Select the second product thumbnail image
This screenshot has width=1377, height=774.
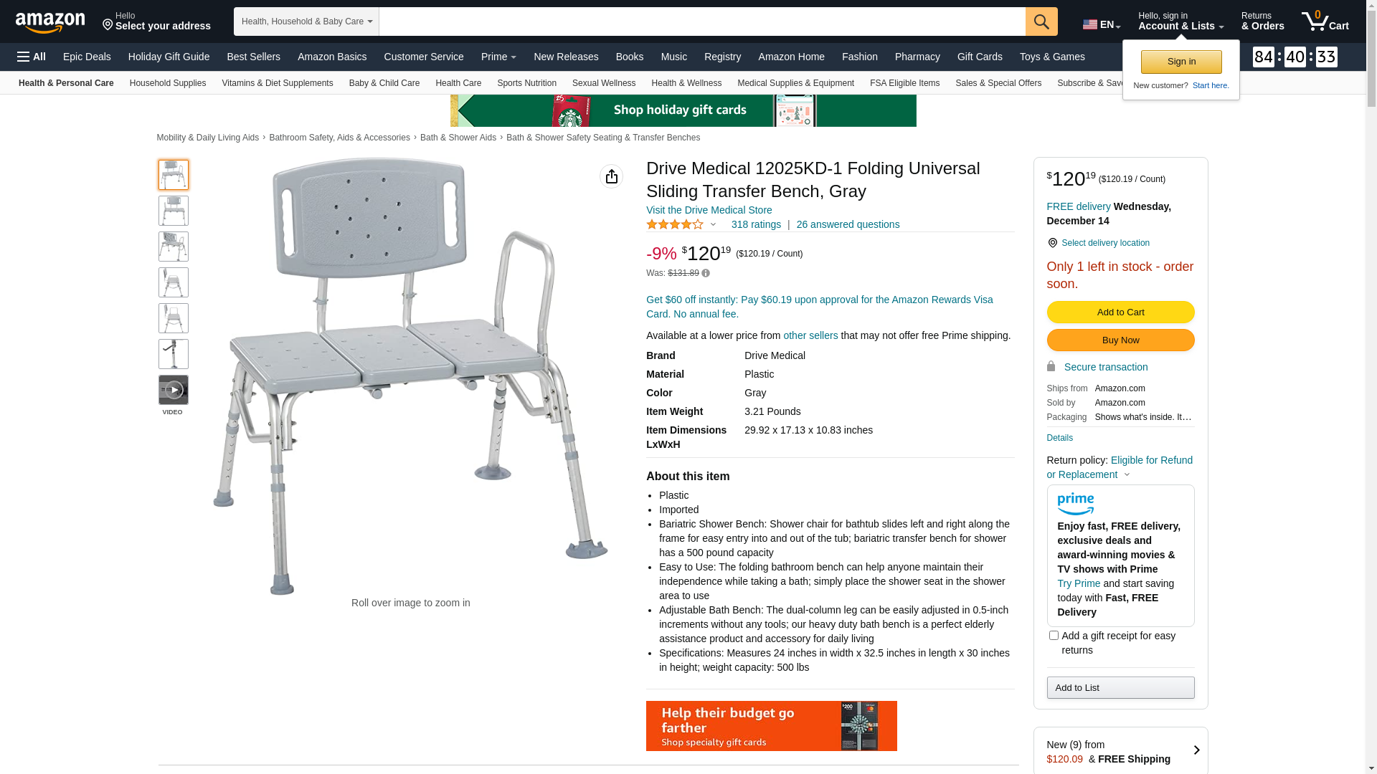(x=174, y=211)
